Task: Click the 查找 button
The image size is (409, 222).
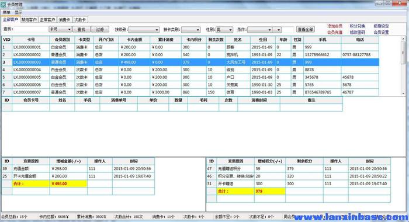Action: pyautogui.click(x=81, y=29)
